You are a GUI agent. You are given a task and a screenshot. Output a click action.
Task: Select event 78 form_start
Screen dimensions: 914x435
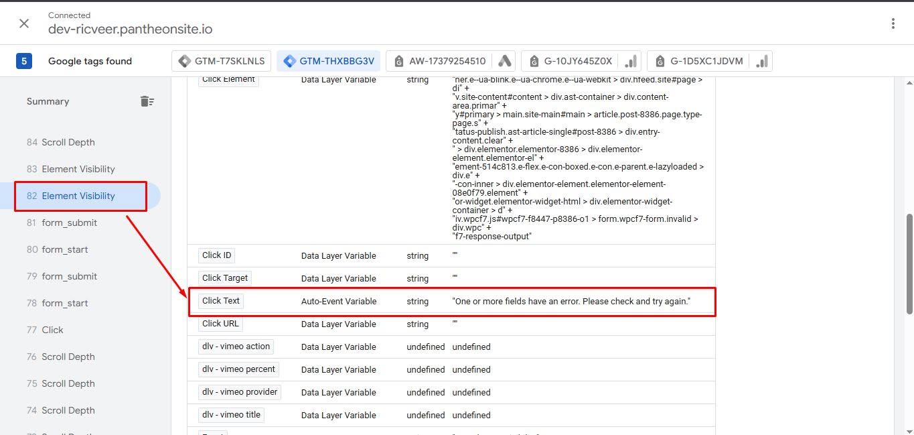[x=58, y=303]
